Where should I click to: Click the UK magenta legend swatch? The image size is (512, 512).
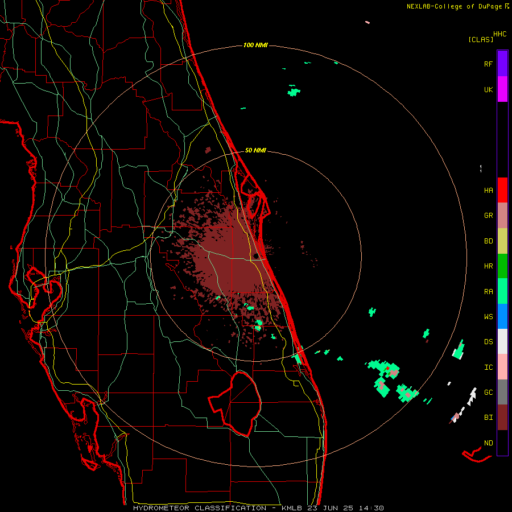502,89
